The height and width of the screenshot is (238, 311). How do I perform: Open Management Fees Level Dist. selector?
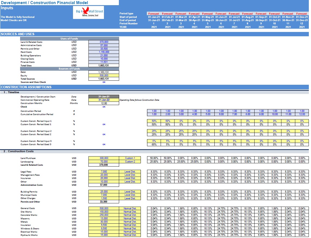pos(130,175)
